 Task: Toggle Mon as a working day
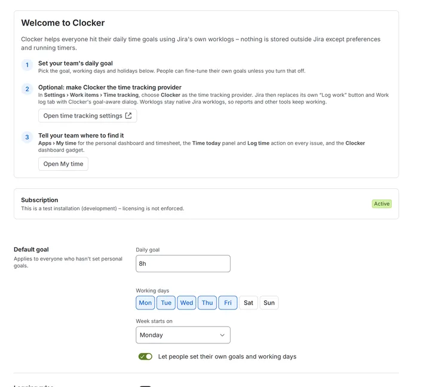coord(145,303)
